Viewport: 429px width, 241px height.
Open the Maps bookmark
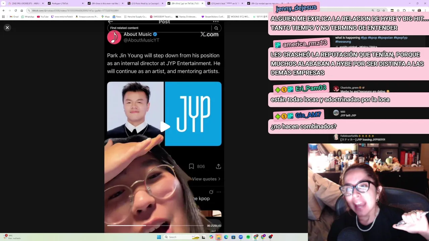tap(105, 17)
